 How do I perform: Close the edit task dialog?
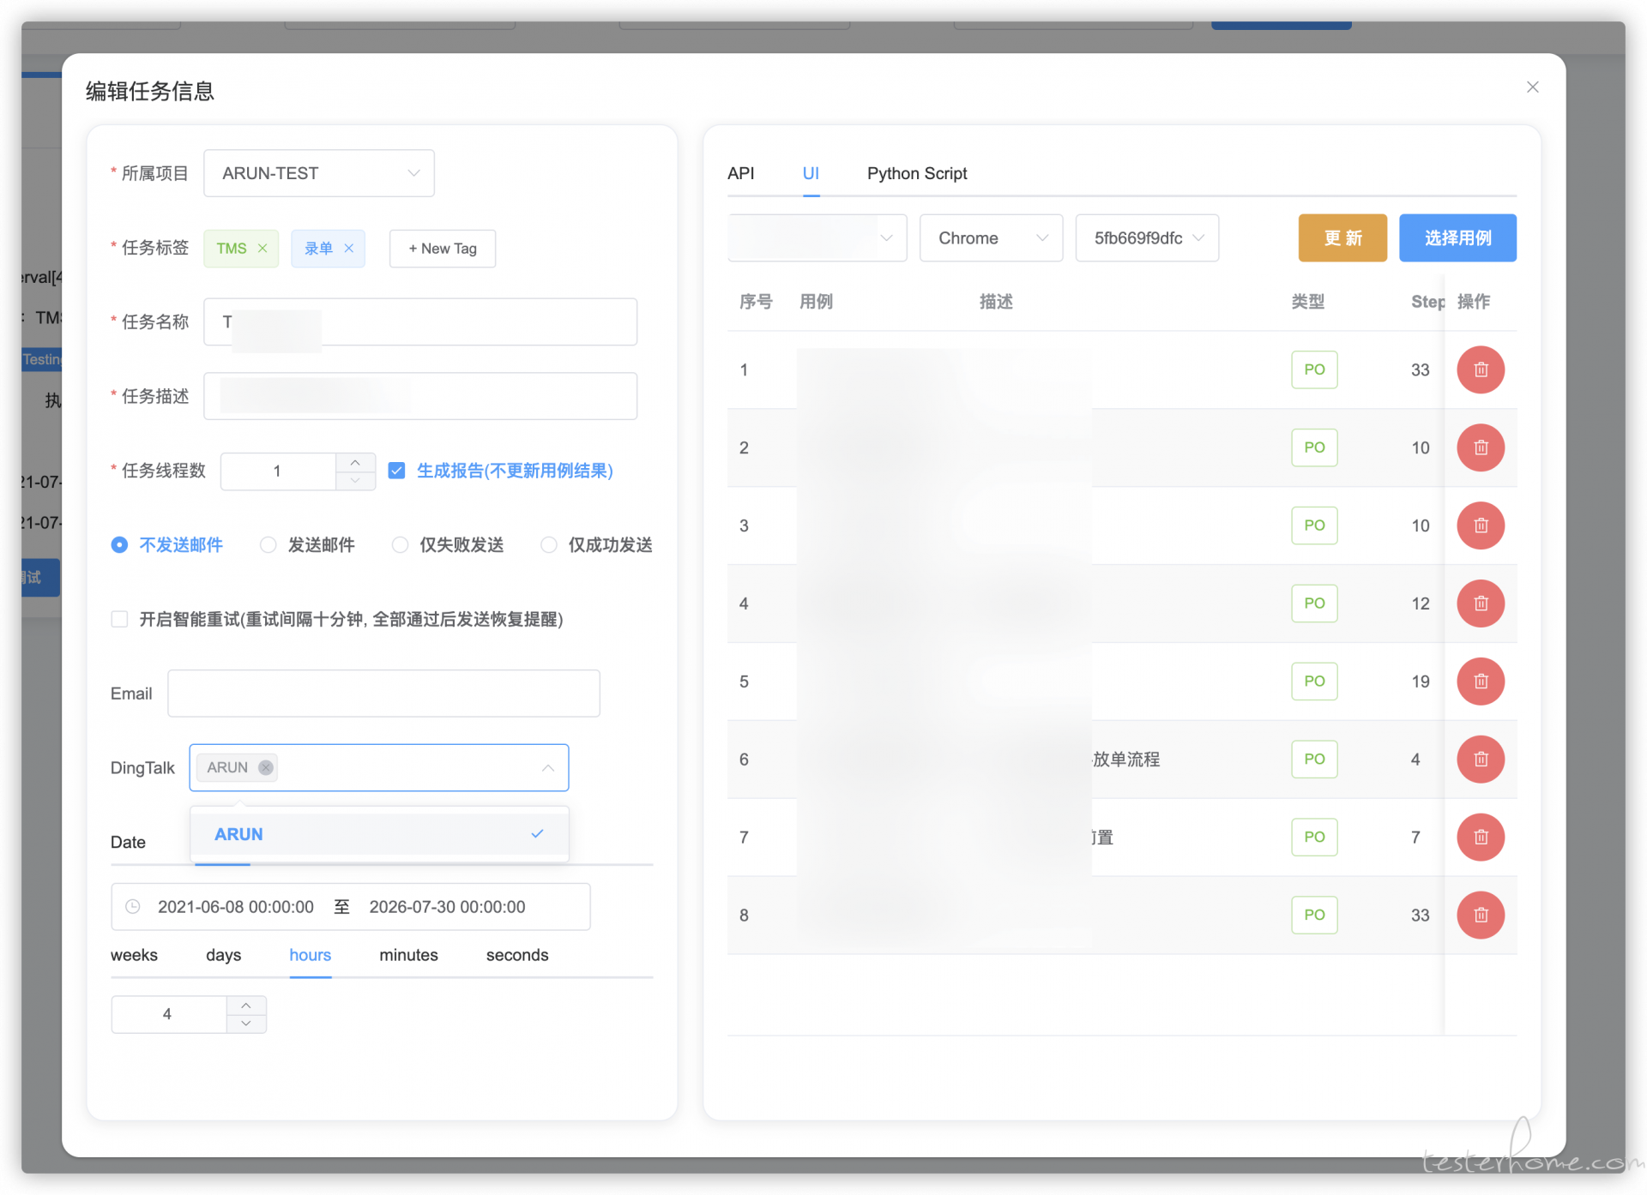1532,87
